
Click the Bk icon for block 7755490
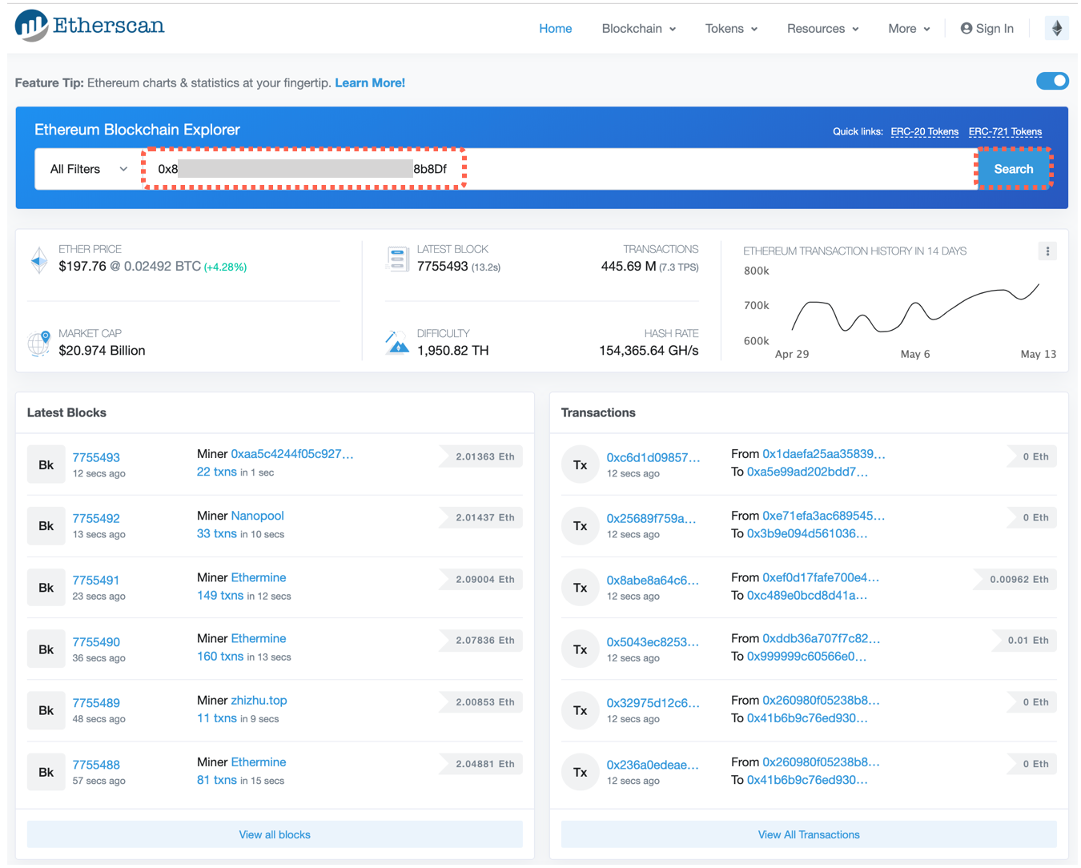tap(46, 649)
